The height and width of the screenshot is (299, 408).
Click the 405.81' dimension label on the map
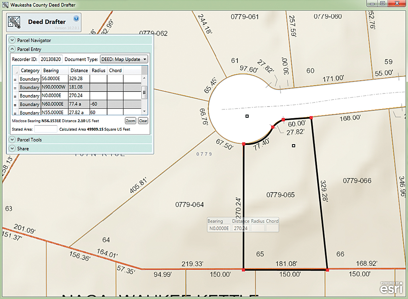tap(138, 185)
